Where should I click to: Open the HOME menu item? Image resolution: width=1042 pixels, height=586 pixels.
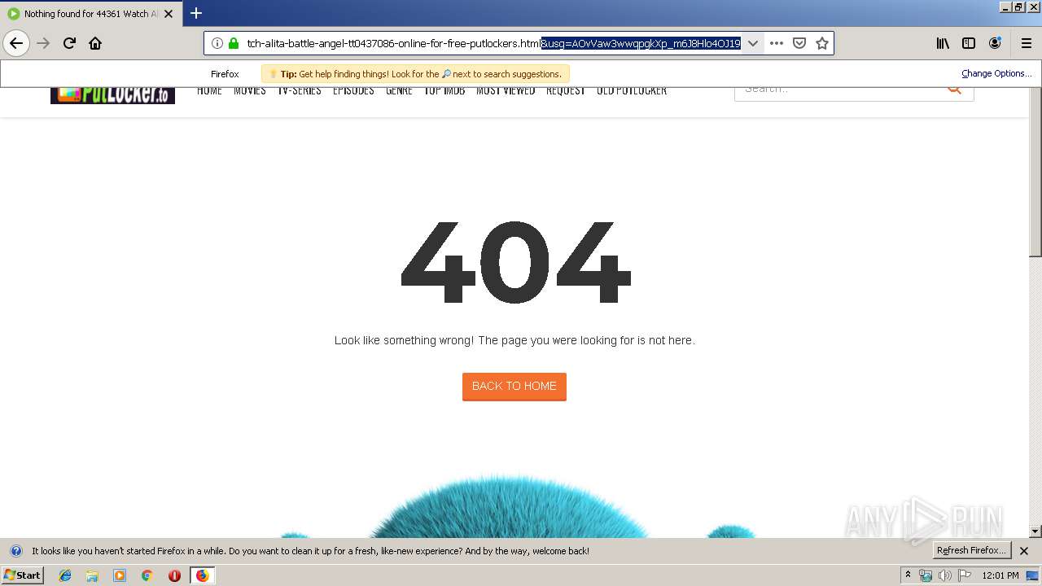[x=209, y=90]
